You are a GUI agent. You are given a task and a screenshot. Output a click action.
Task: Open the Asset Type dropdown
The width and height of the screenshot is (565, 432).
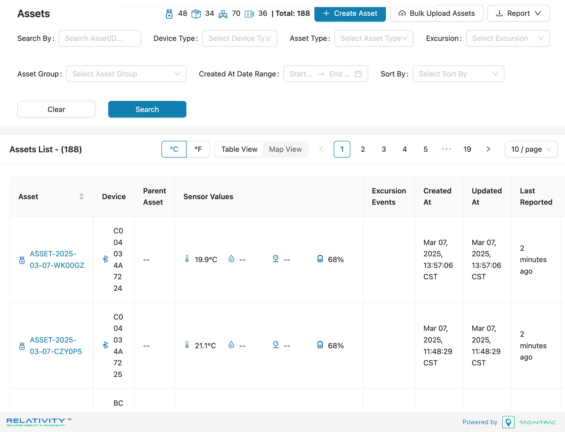pyautogui.click(x=374, y=38)
